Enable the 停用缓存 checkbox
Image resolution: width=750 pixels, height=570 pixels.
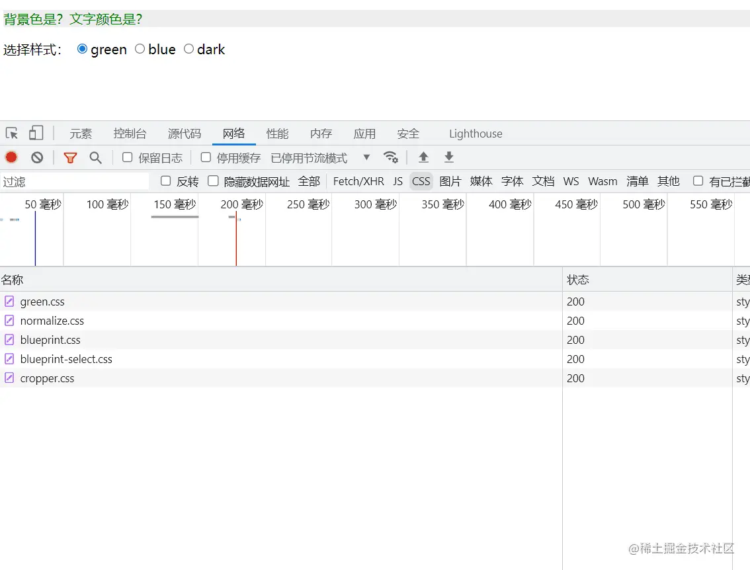point(206,157)
